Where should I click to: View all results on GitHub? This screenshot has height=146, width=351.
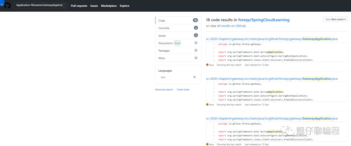(231, 26)
